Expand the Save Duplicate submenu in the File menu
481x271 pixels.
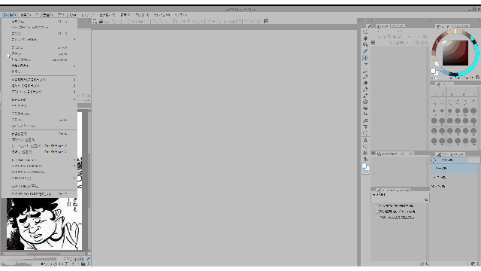click(39, 65)
